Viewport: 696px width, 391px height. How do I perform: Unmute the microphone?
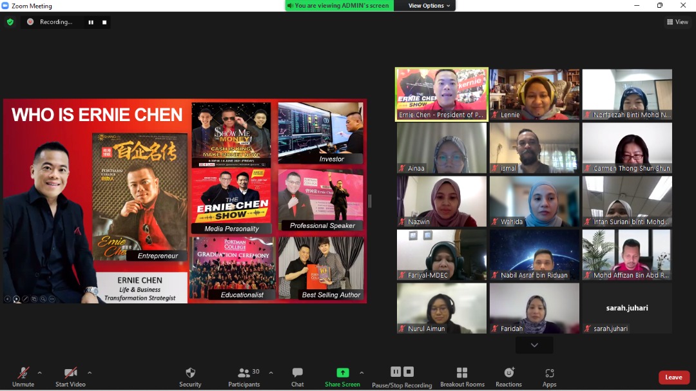click(23, 377)
